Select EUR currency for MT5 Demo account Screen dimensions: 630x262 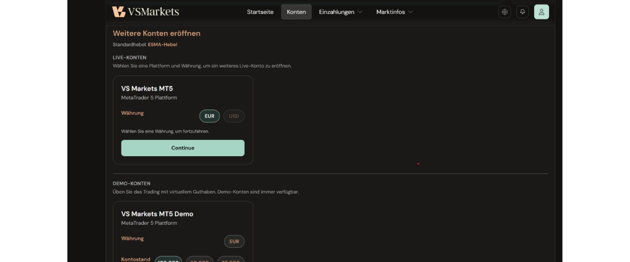click(x=234, y=242)
